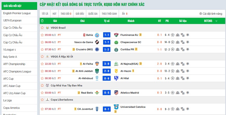
Task: Star the Al-Akhdoud vs Al Hilal match
Action: [x=42, y=78]
